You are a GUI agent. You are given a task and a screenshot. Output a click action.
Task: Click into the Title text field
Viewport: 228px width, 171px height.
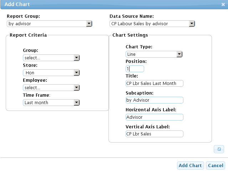pos(154,83)
